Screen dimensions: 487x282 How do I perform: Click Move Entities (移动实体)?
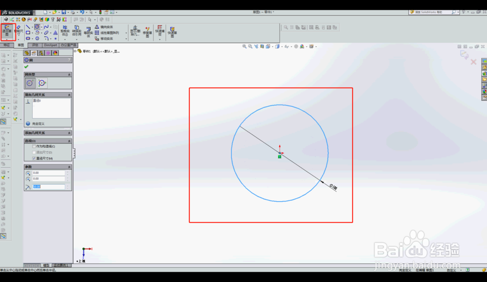(x=104, y=39)
